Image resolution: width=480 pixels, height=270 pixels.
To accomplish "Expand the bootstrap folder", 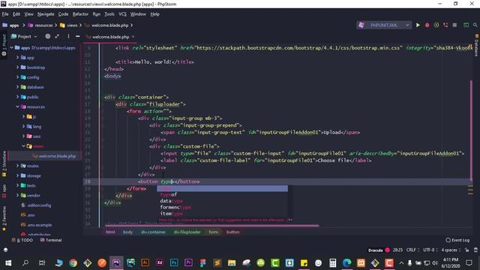I will tap(17, 67).
